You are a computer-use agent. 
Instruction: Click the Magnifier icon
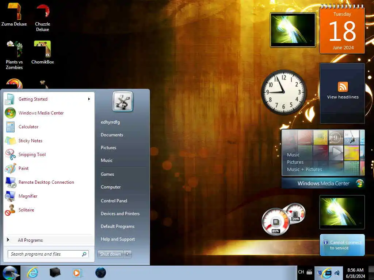click(10, 196)
